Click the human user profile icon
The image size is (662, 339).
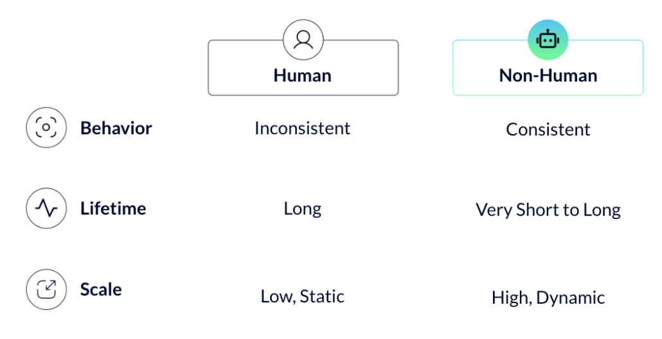click(x=303, y=40)
